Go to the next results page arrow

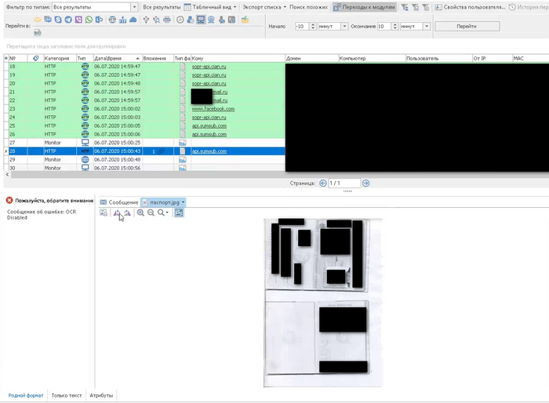tap(366, 183)
